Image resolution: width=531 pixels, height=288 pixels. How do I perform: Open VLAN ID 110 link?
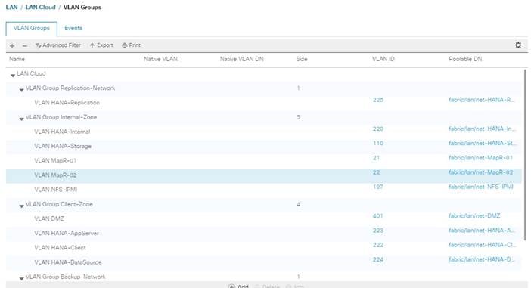[x=378, y=144]
